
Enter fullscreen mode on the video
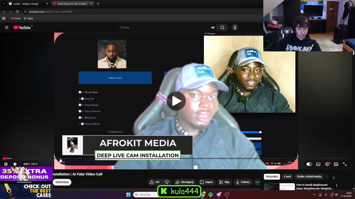345,164
